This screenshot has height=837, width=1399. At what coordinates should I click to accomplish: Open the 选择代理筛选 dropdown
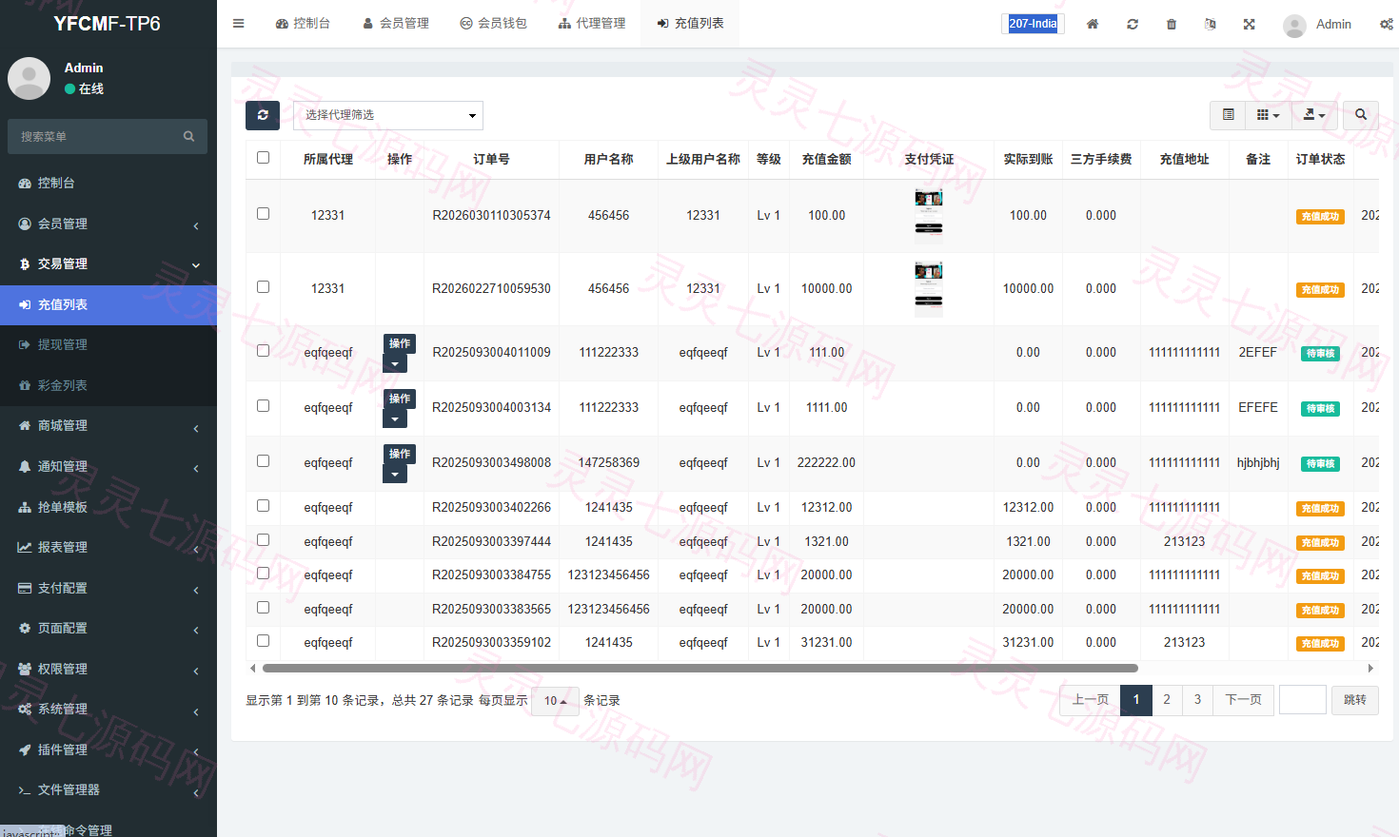tap(388, 115)
